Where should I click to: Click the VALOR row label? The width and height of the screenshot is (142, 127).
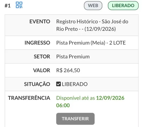click(42, 70)
